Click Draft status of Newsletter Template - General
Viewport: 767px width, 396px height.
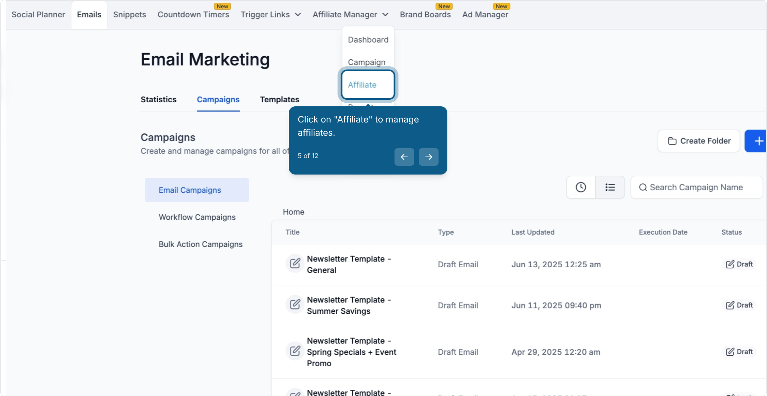(739, 264)
